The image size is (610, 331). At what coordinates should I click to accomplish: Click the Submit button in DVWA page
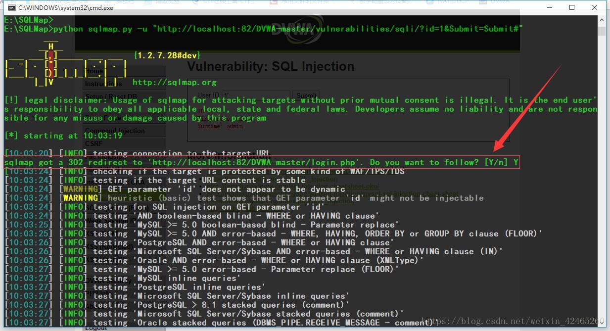[306, 95]
